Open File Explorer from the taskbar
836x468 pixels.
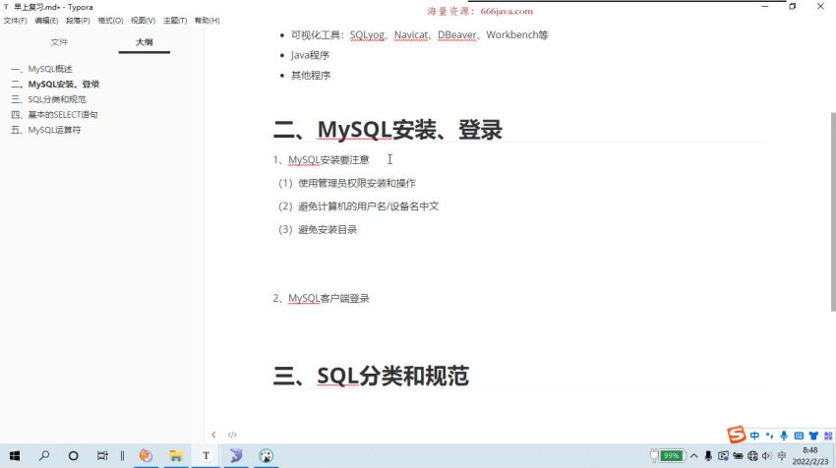176,456
